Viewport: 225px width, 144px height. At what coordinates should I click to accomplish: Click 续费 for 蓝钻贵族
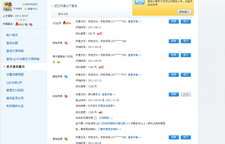[x=174, y=75]
